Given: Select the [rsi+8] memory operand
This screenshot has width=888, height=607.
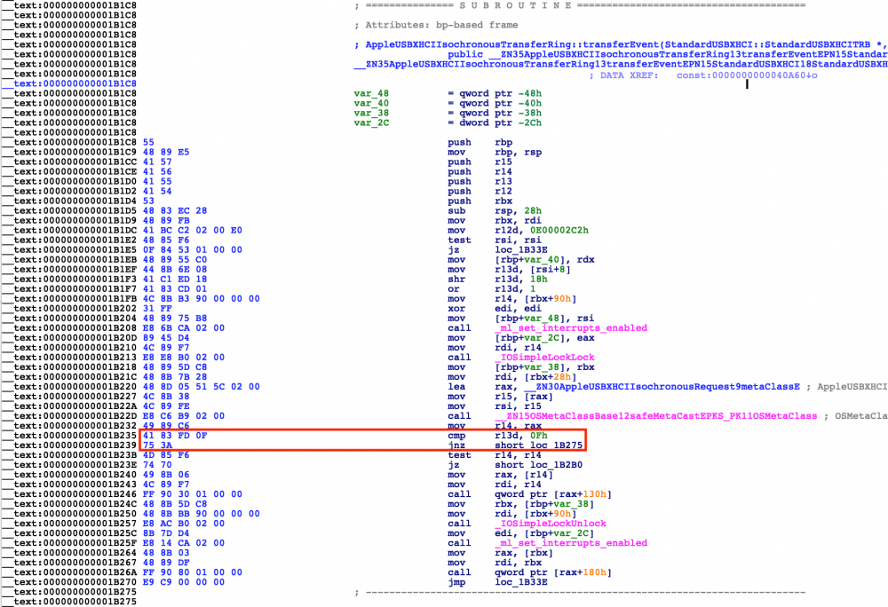Looking at the screenshot, I should click(x=551, y=269).
